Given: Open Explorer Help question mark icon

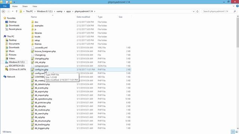Looking at the screenshot, I should [x=238, y=6].
